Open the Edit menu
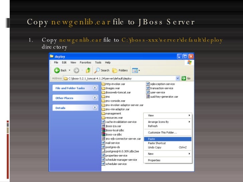Image resolution: width=243 pixels, height=182 pixels. pos(64,62)
